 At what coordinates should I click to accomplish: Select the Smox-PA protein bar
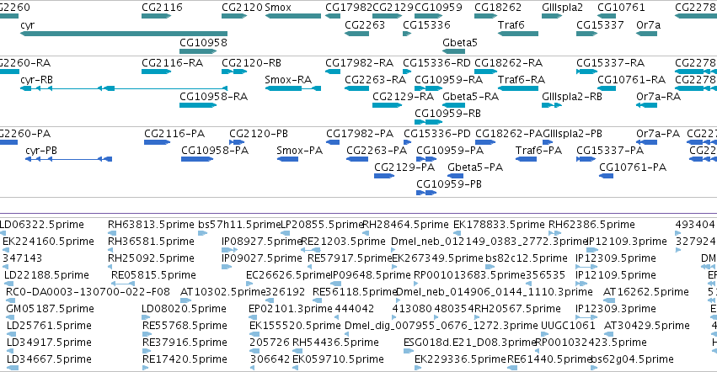287,159
